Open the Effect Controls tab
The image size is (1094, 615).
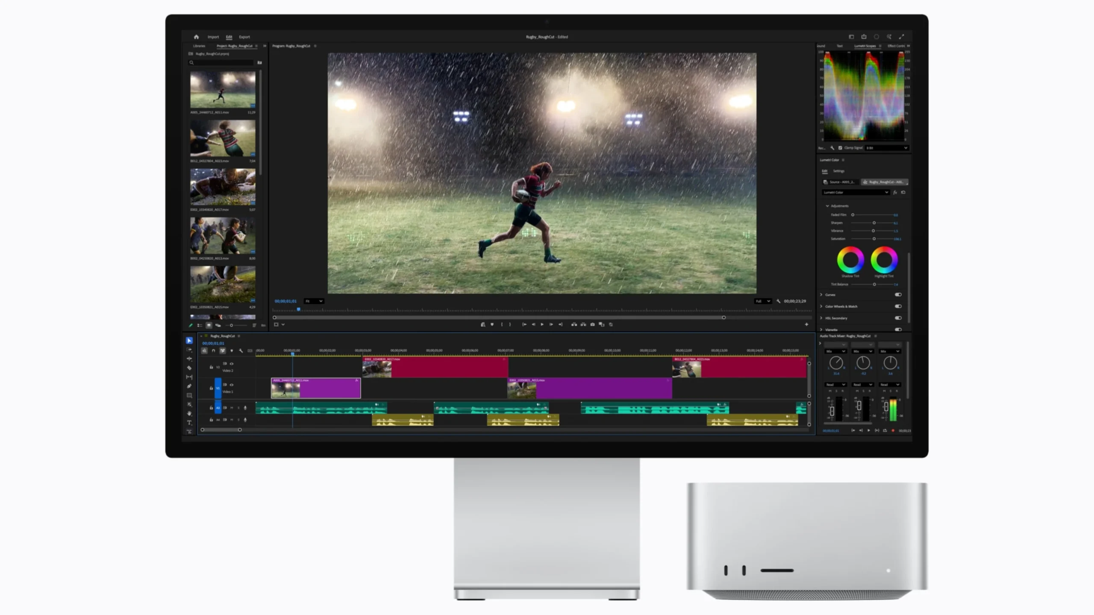coord(896,46)
